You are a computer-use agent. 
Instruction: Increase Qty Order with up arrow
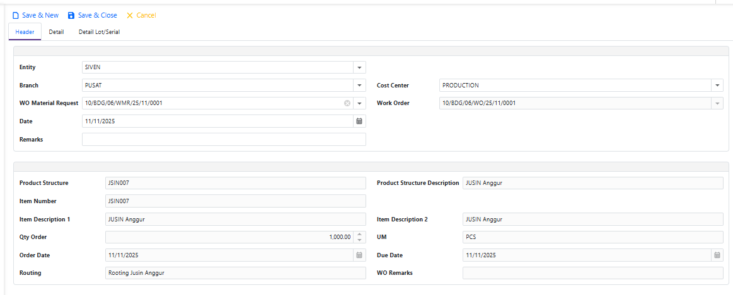359,235
